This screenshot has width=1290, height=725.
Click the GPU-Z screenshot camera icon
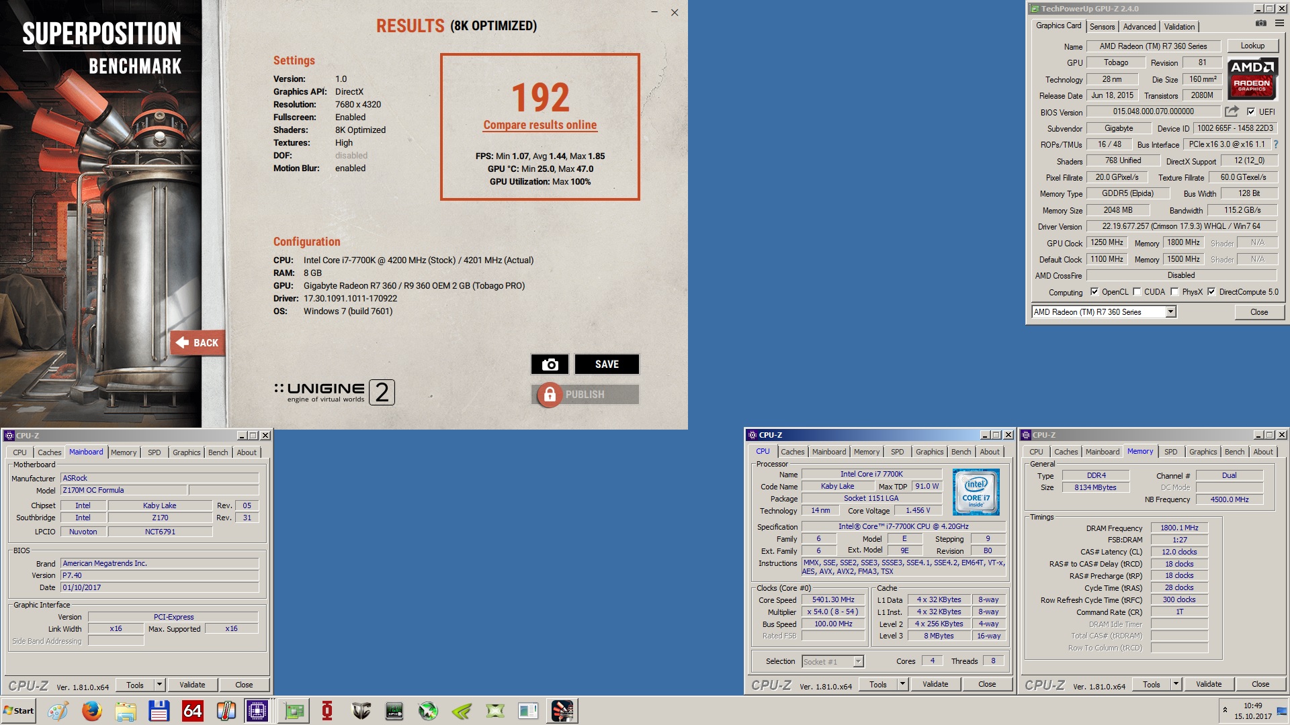coord(1261,23)
